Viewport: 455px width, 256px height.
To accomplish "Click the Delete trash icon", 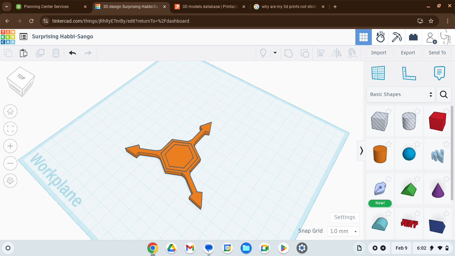I will click(x=56, y=53).
